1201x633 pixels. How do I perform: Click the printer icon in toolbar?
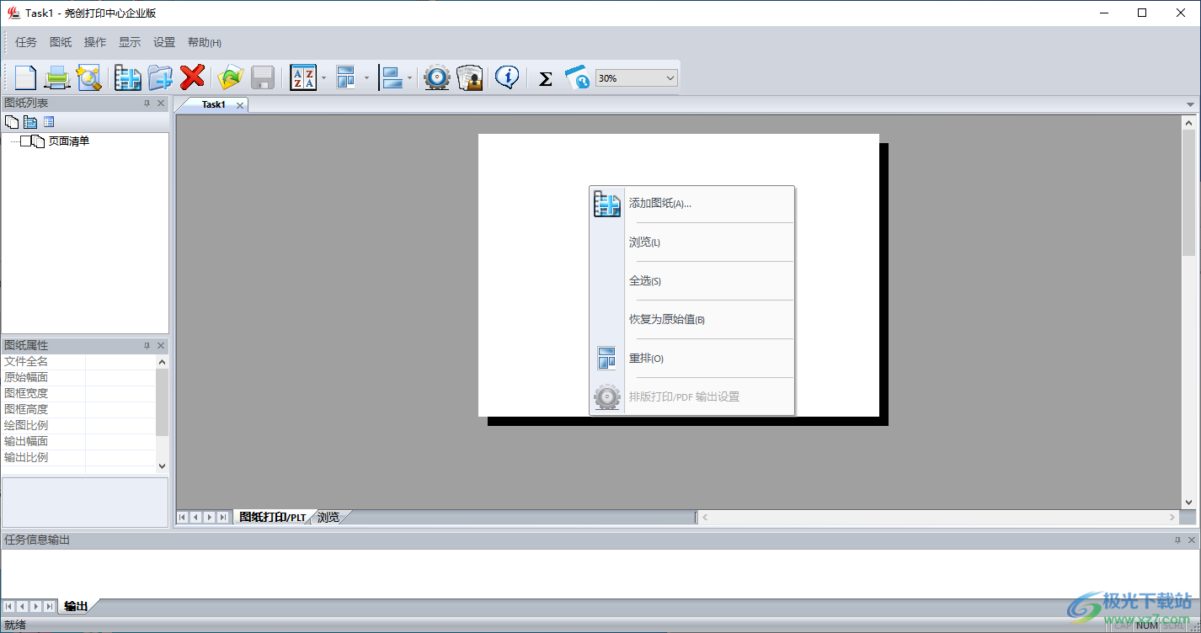point(56,77)
